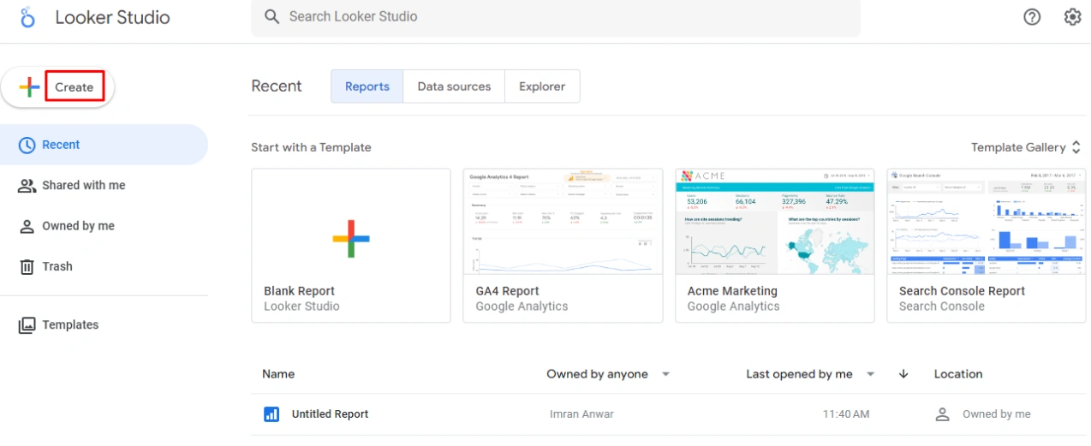1091x446 pixels.
Task: Select Shared with me in sidebar
Action: coord(104,186)
